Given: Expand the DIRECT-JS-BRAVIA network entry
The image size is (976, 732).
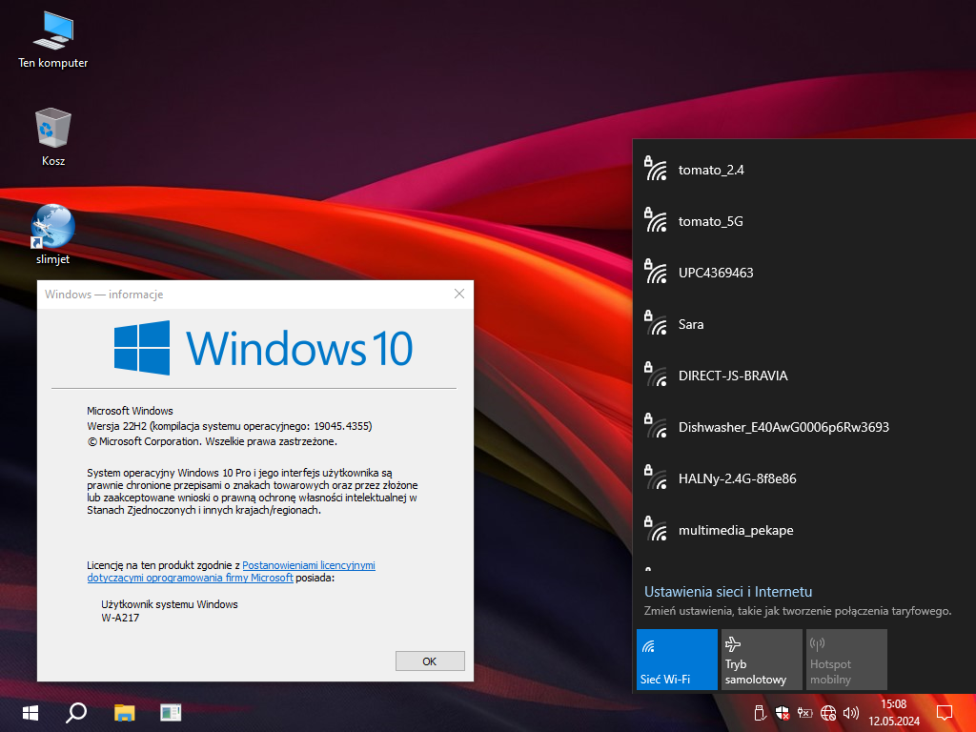Looking at the screenshot, I should click(x=732, y=376).
